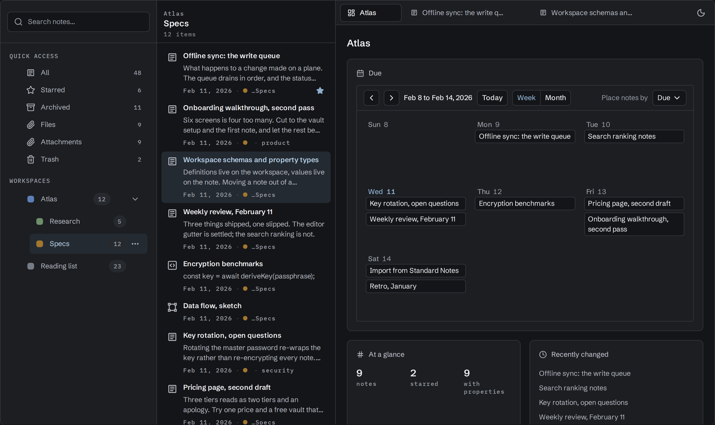Viewport: 715px width, 425px height.
Task: Click the Starred star icon in sidebar
Action: click(x=31, y=90)
